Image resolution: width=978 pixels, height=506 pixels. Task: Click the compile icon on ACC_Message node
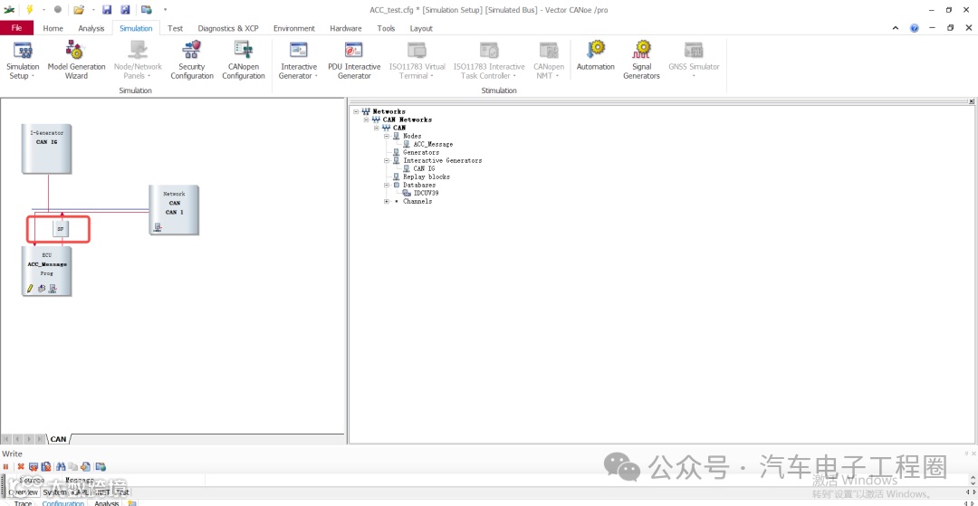click(x=41, y=289)
